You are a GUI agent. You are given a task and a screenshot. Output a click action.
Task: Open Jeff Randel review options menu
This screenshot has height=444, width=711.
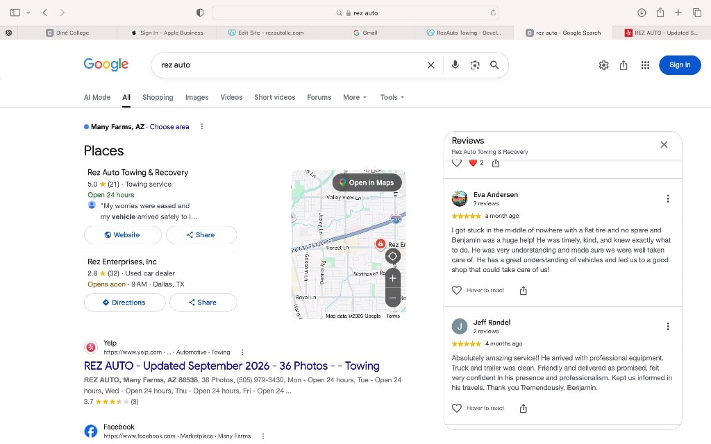(x=667, y=326)
